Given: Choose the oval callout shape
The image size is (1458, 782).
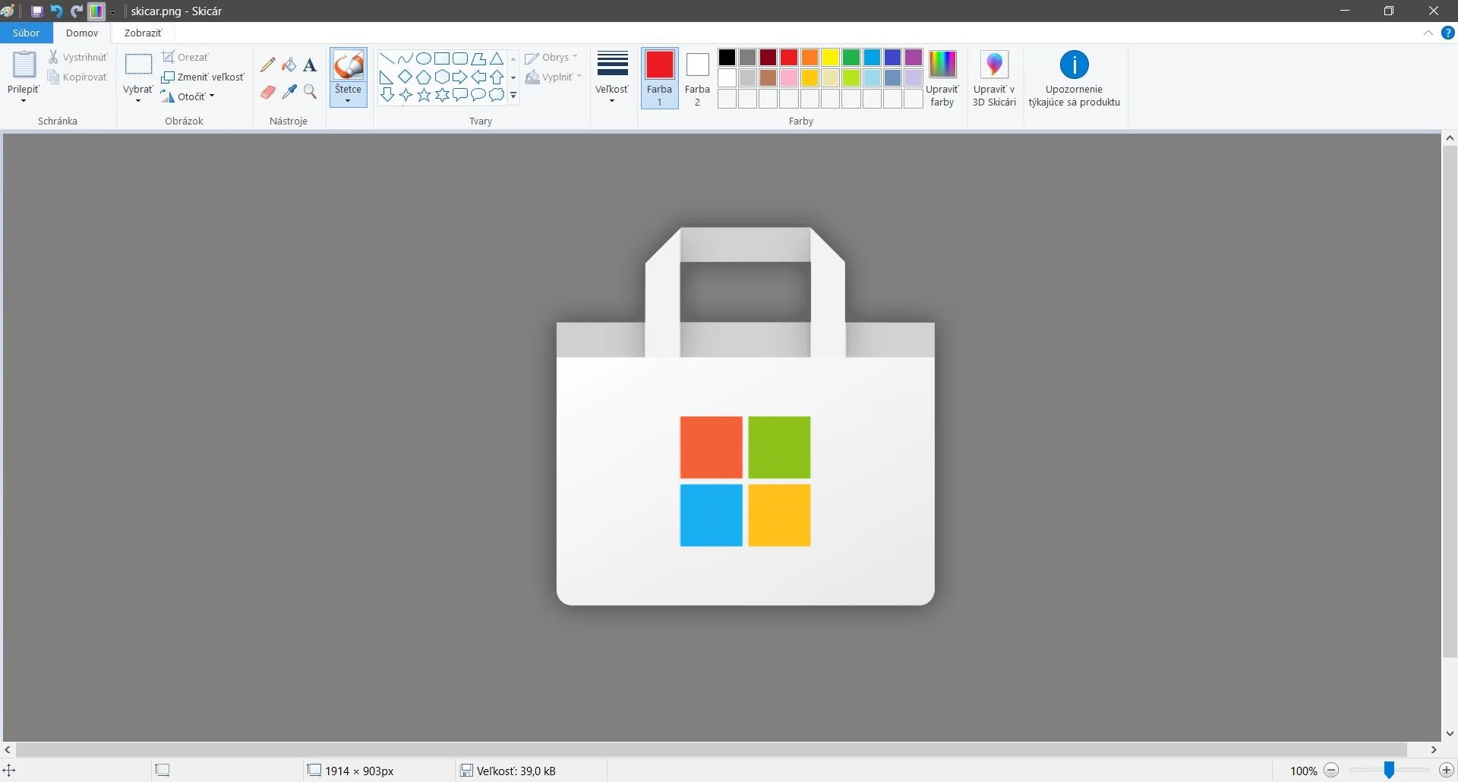Looking at the screenshot, I should click(x=478, y=95).
